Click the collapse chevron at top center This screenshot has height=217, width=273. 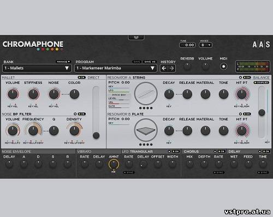click(136, 38)
